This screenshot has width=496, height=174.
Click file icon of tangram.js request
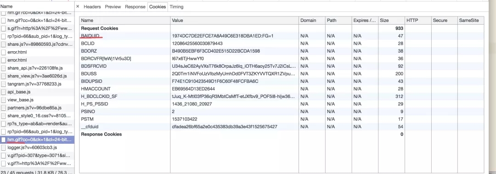point(4,84)
